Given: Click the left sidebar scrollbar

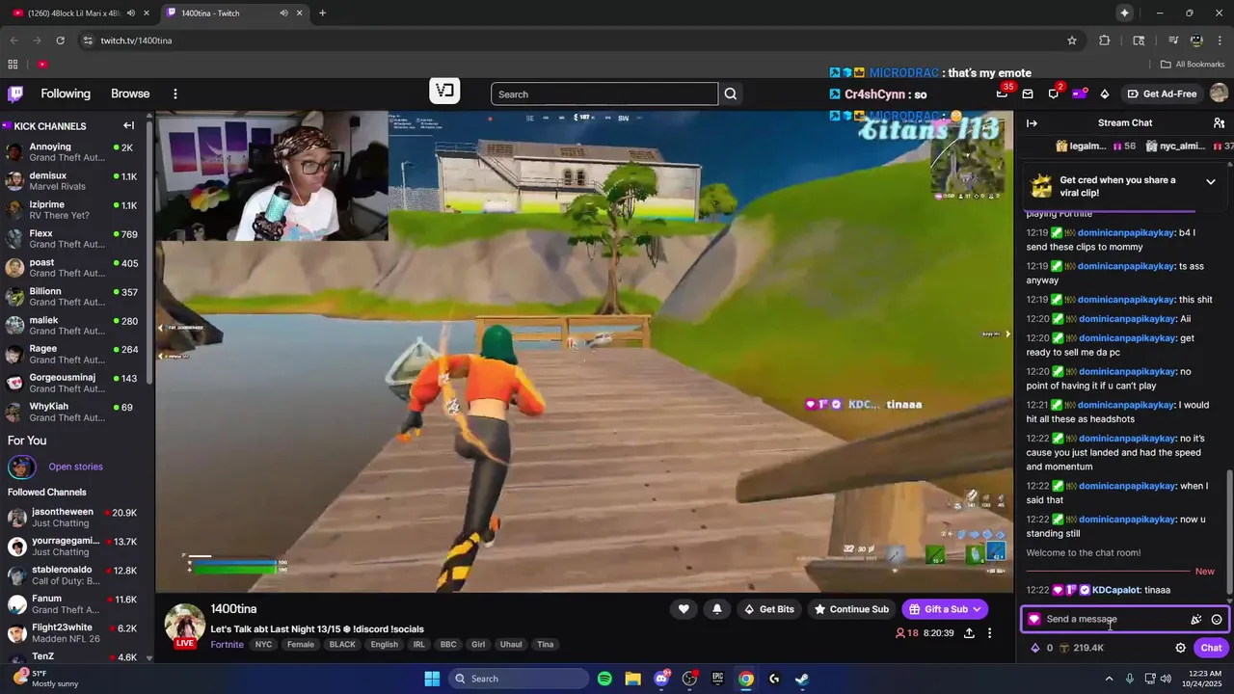Looking at the screenshot, I should (149, 251).
